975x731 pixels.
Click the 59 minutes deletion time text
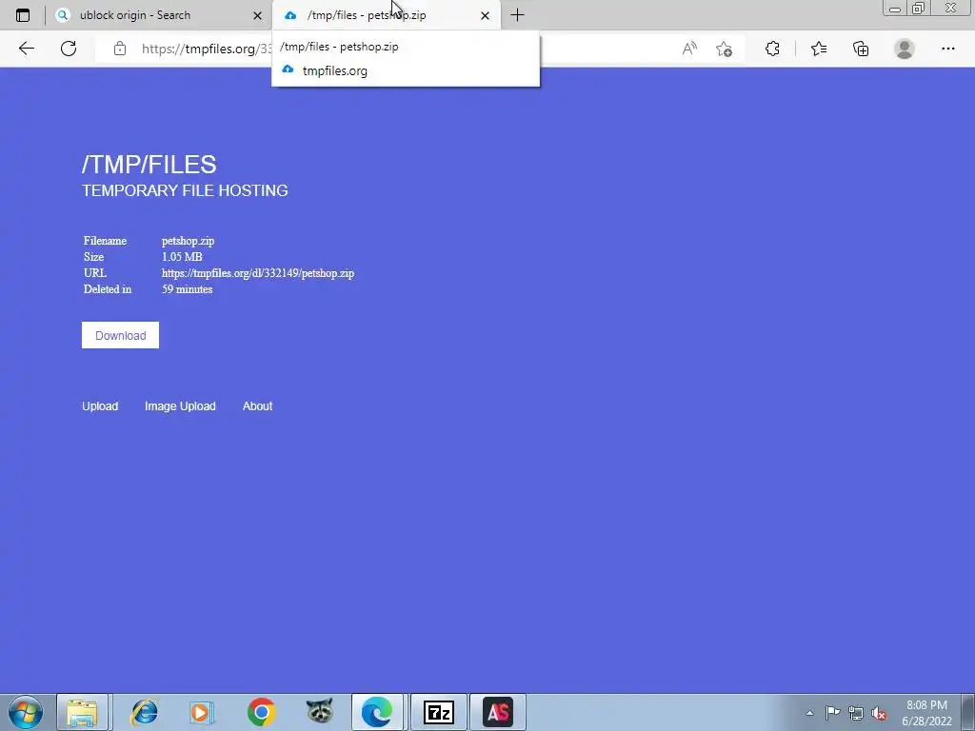(x=188, y=289)
